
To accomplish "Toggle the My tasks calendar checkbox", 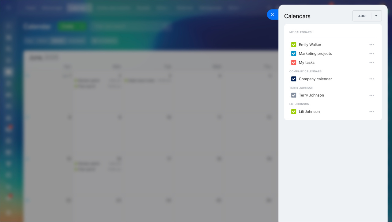I will coord(294,63).
